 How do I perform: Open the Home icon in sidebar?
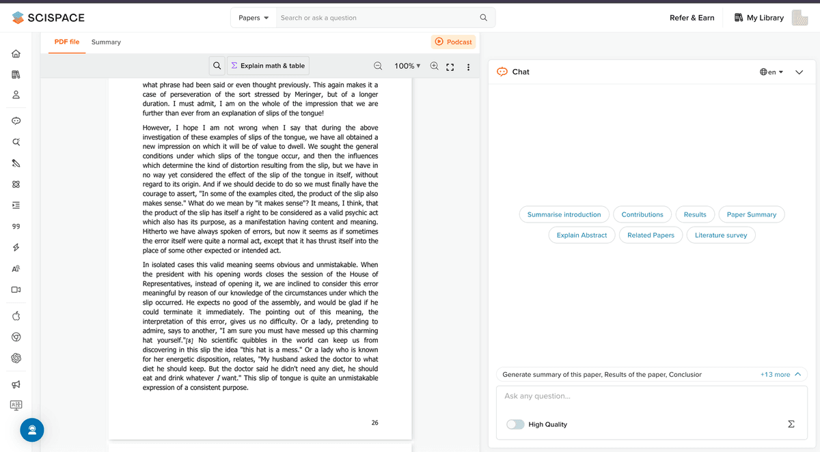pos(16,54)
